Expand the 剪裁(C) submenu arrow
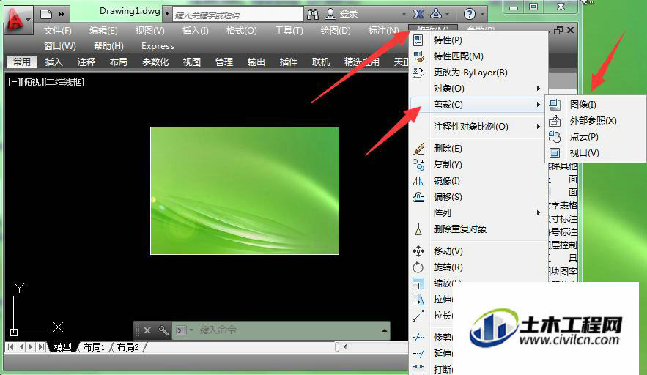647x375 pixels. click(x=538, y=105)
